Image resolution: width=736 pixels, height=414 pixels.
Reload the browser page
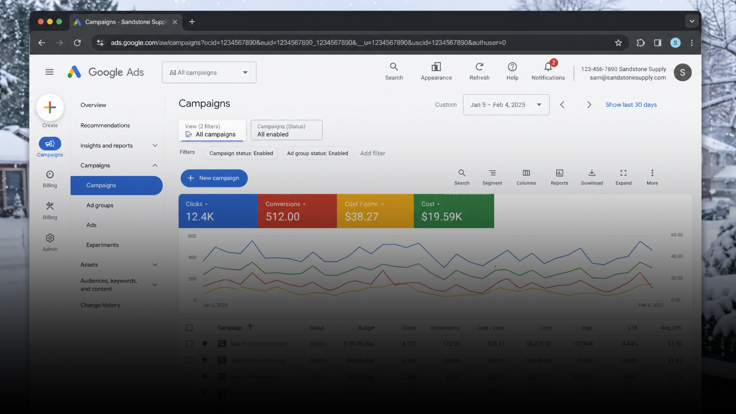click(77, 43)
